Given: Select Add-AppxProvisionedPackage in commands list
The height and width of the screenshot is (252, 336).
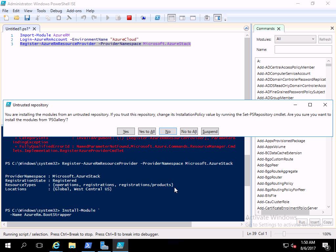Looking at the screenshot, I should tap(281, 141).
